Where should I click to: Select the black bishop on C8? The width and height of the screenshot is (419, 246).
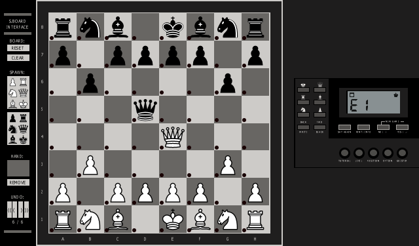click(118, 27)
